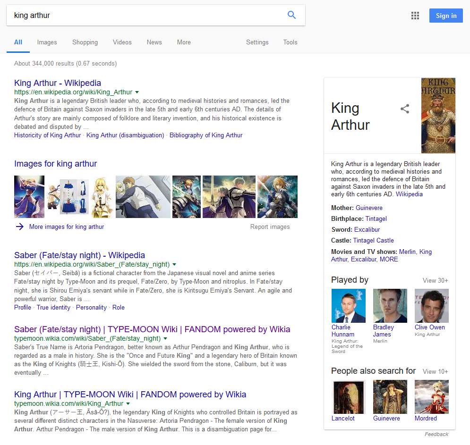
Task: Click the Clive Owen name link
Action: pyautogui.click(x=429, y=327)
